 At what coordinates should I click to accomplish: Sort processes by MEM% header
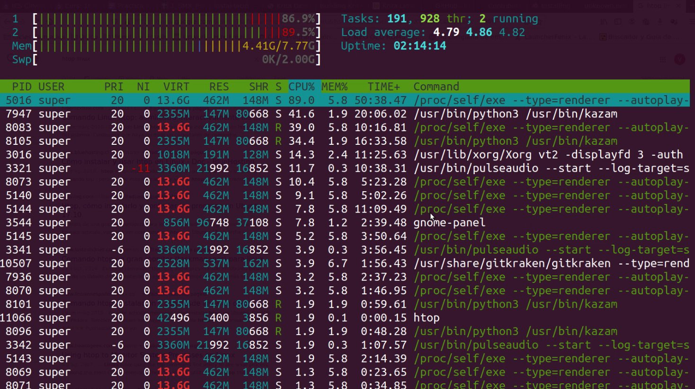coord(334,87)
